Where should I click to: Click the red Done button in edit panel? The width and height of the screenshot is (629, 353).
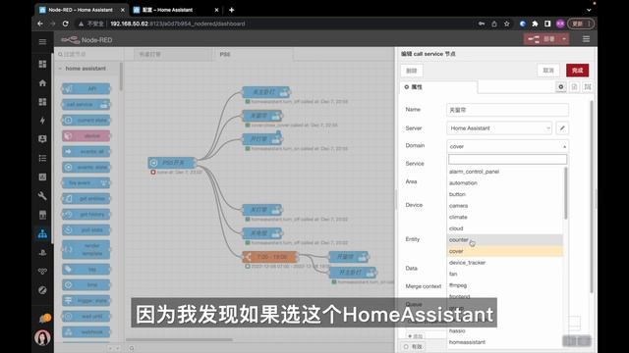(577, 71)
